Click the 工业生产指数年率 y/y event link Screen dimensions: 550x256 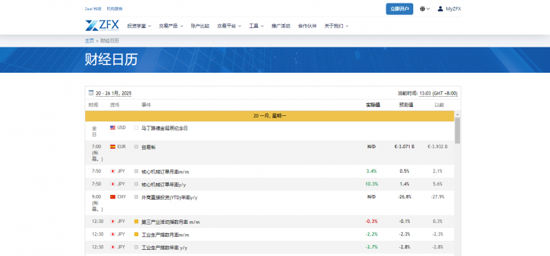click(x=164, y=248)
